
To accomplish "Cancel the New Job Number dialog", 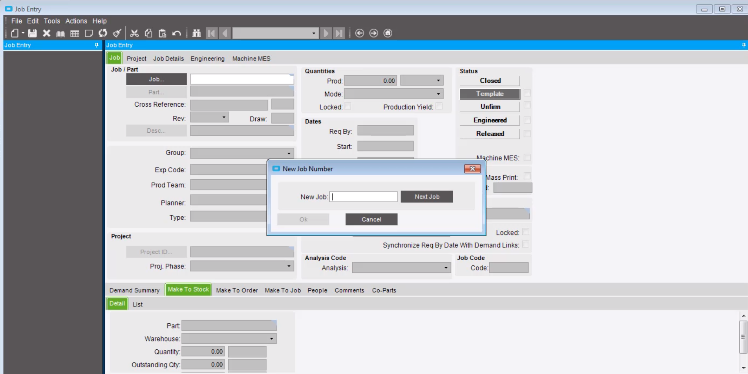I will click(371, 219).
